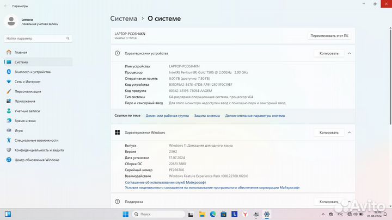Click the Учетные записи person icon
392x220 pixels.
[x=9, y=111]
